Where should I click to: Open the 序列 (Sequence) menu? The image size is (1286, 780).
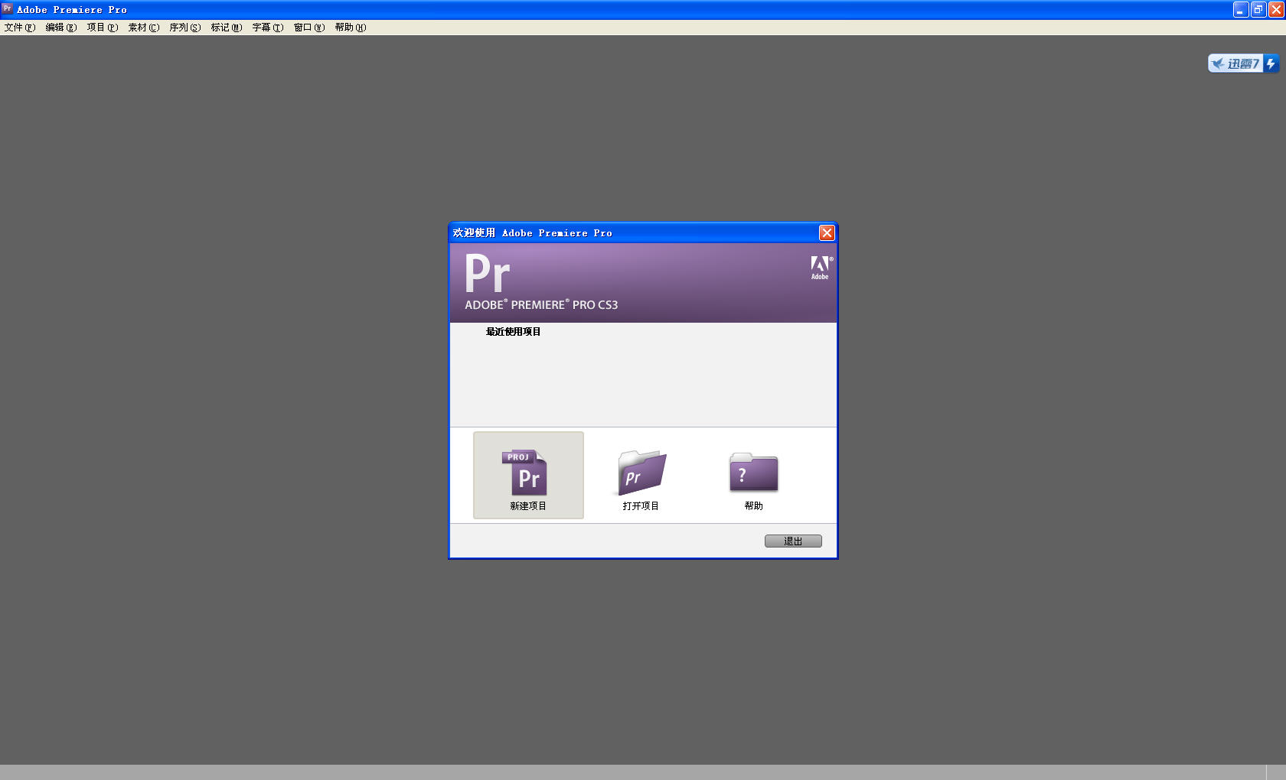[184, 28]
